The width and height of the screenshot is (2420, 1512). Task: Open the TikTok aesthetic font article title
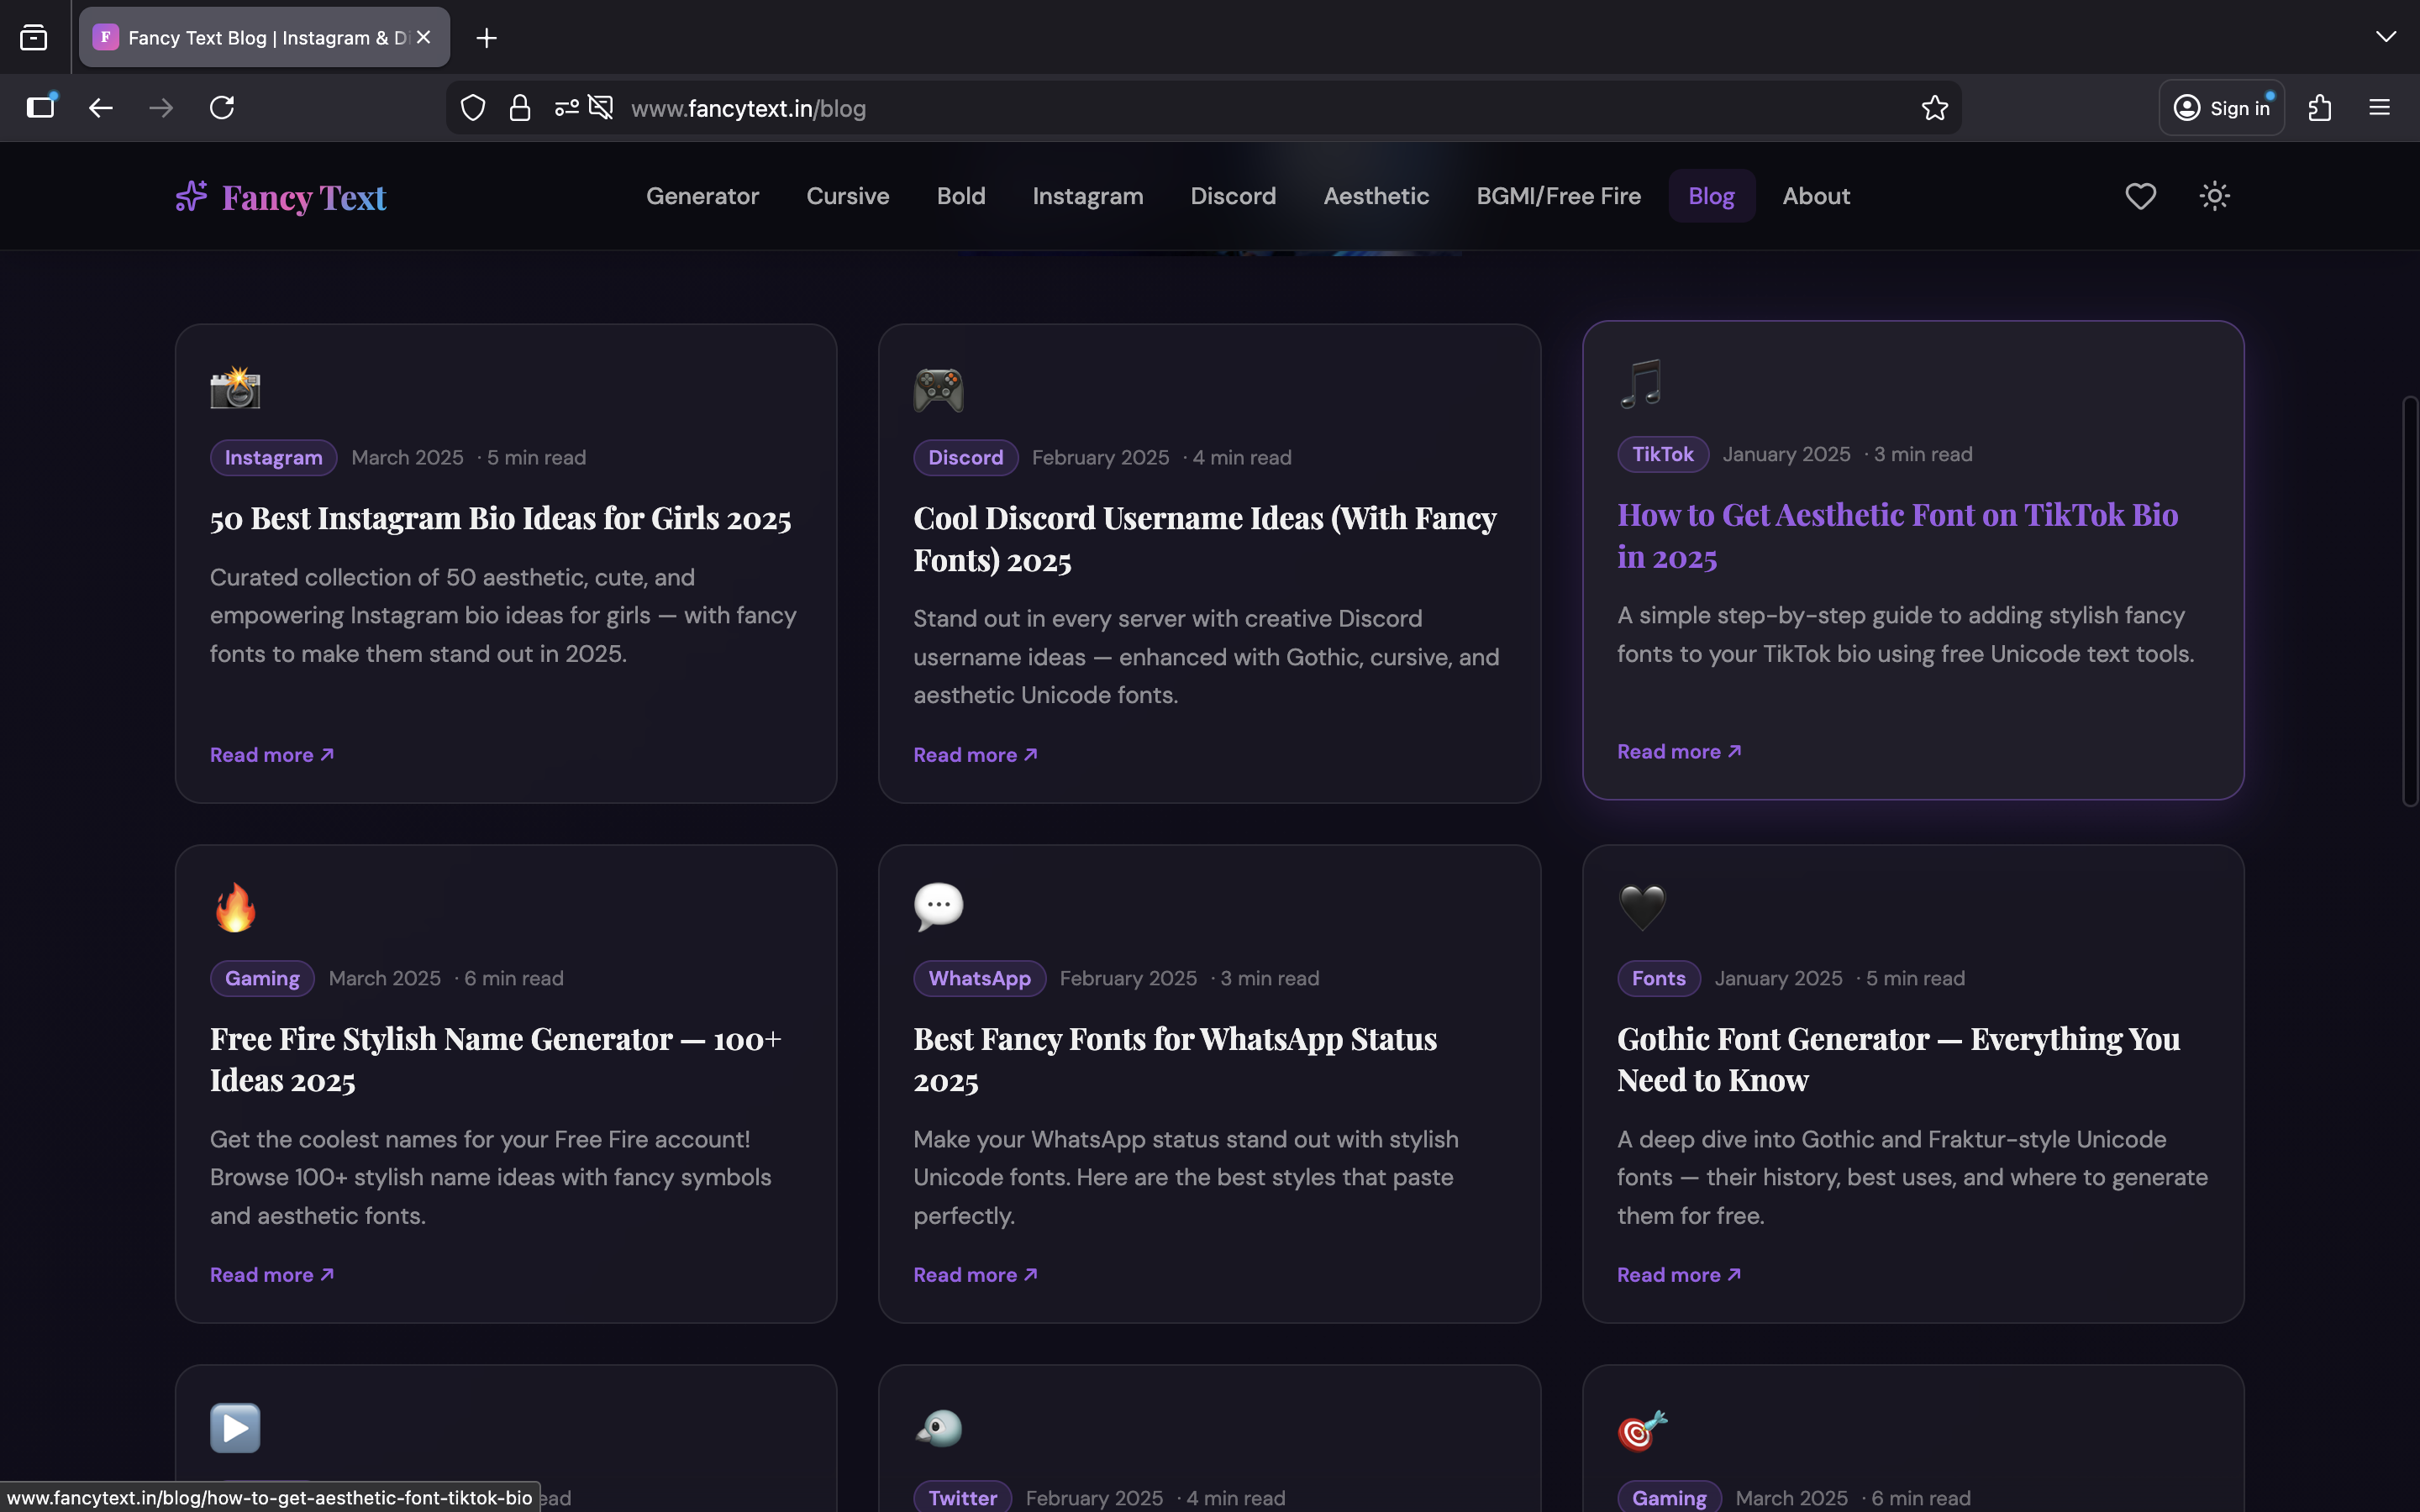coord(1896,535)
